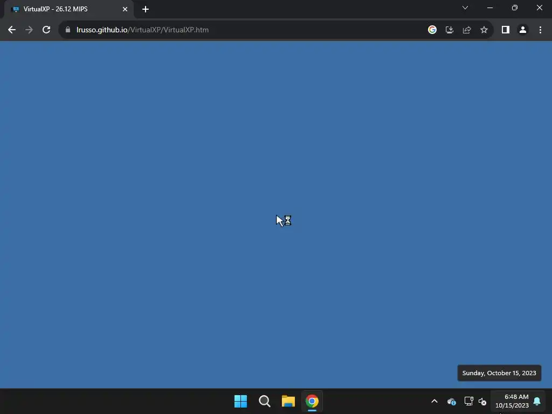Go back to the previous page
Image resolution: width=552 pixels, height=414 pixels.
tap(12, 30)
